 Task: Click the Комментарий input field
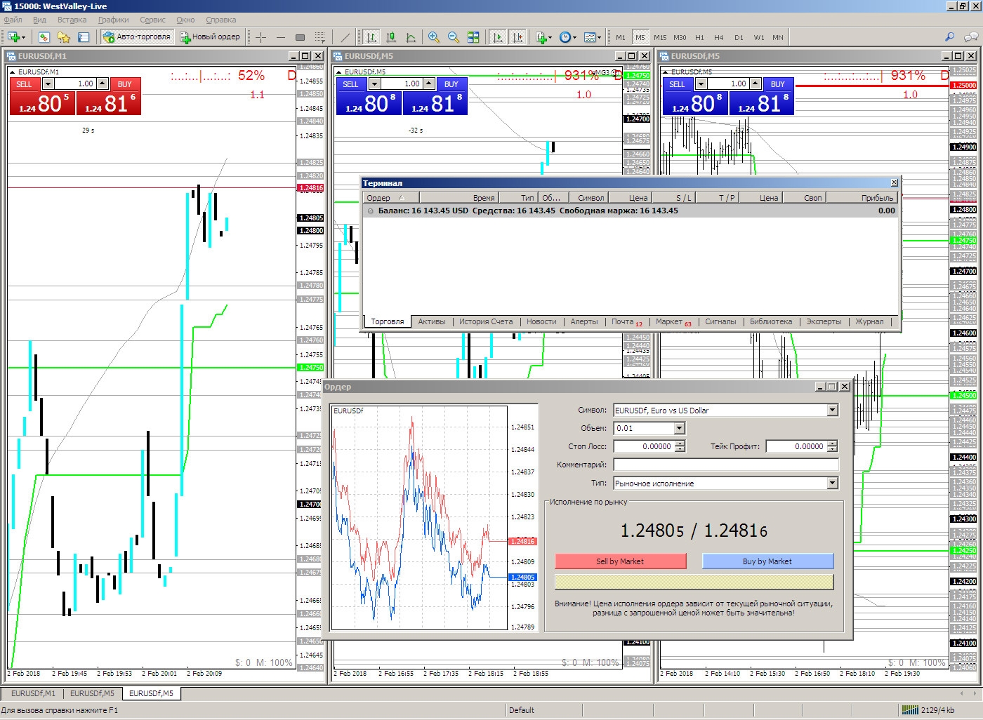[x=725, y=465]
